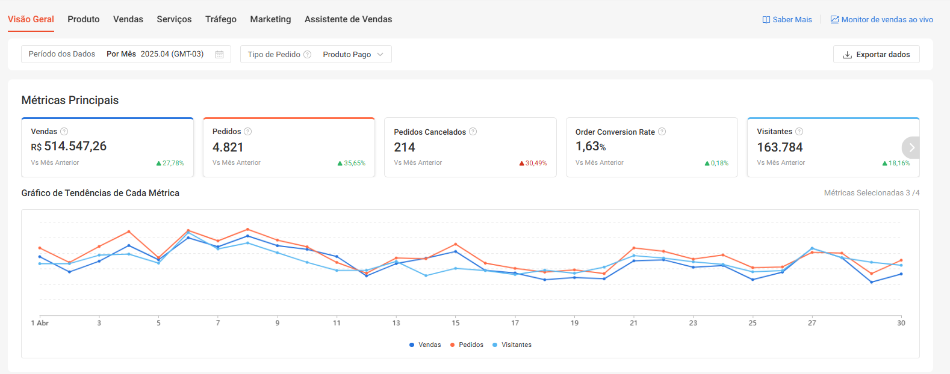Open the calendar icon in Período dos Dados

click(x=220, y=55)
